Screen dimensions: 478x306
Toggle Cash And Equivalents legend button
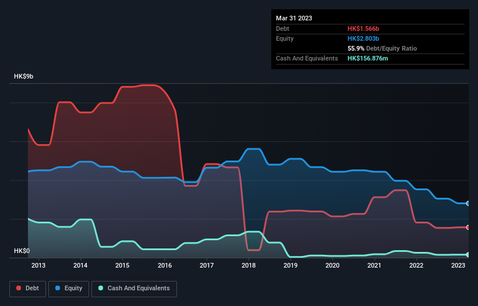(134, 289)
